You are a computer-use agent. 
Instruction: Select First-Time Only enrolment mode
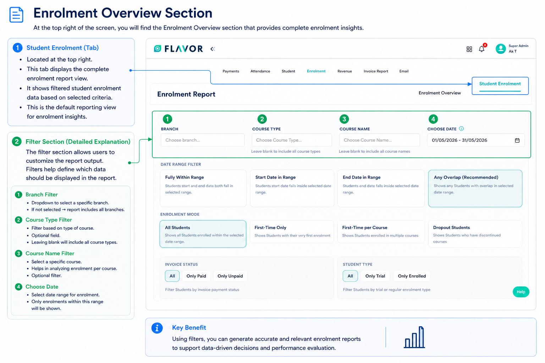coord(292,231)
